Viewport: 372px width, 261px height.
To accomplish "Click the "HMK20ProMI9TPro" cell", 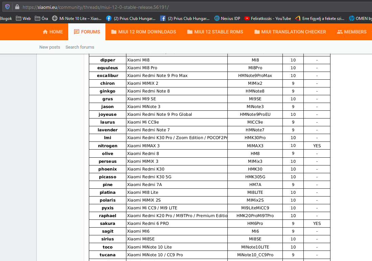I will point(255,216).
